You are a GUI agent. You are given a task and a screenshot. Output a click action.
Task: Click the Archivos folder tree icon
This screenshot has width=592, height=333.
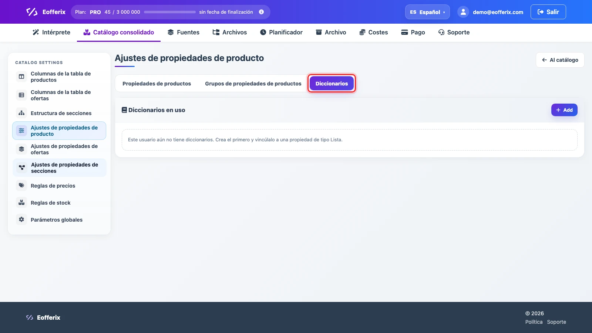[216, 32]
